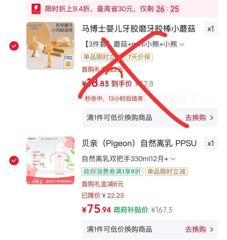Tap 去换购 under the teether item
Viewport: 227px width, 240px height.
[x=195, y=118]
